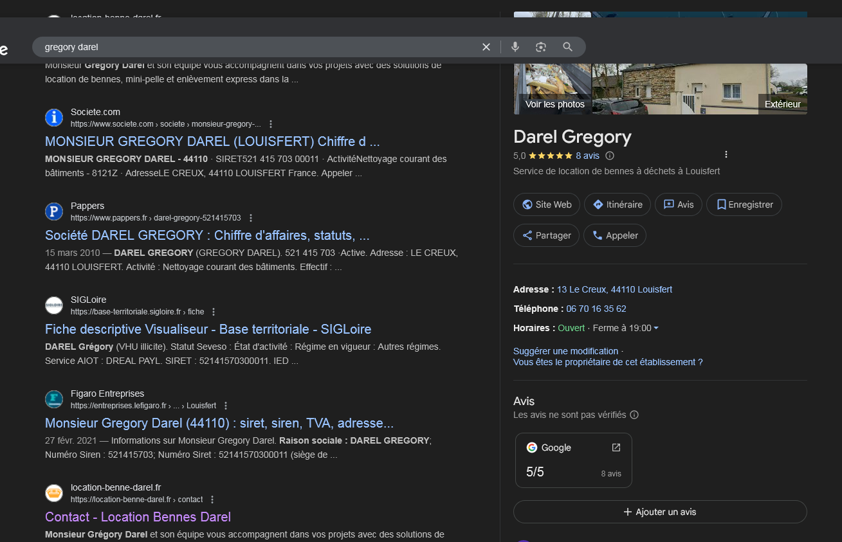
Task: Click external link icon on Google reviews card
Action: pyautogui.click(x=616, y=447)
